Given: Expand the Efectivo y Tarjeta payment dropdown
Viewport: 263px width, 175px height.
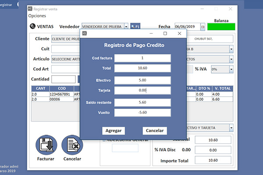Looking at the screenshot, I should 231,128.
